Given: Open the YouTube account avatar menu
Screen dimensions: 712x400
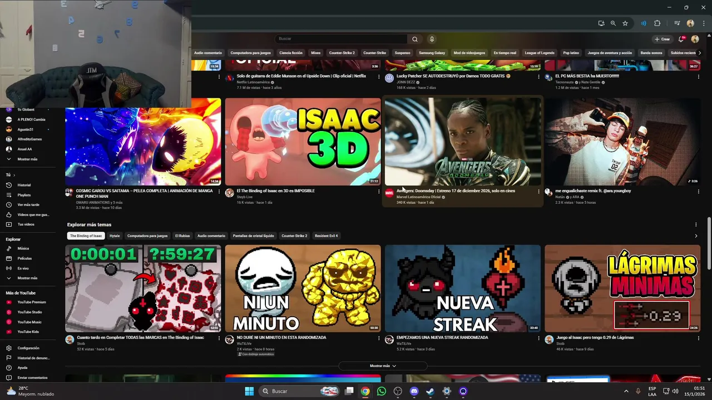Looking at the screenshot, I should 695,39.
